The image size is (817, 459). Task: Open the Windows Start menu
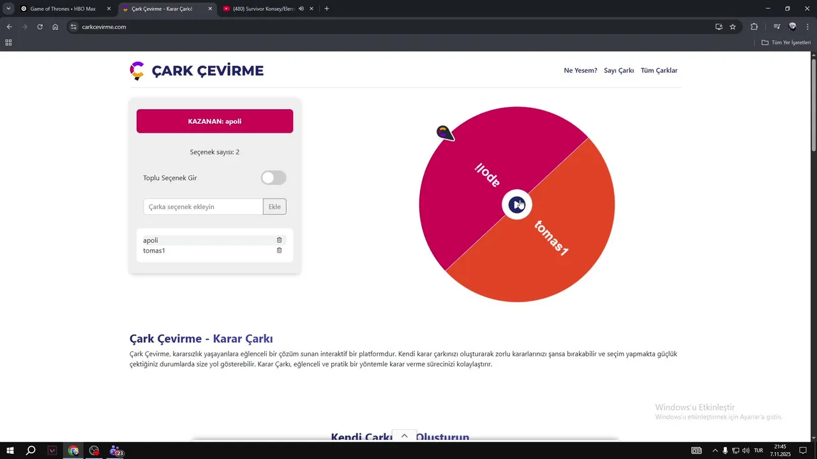point(10,451)
